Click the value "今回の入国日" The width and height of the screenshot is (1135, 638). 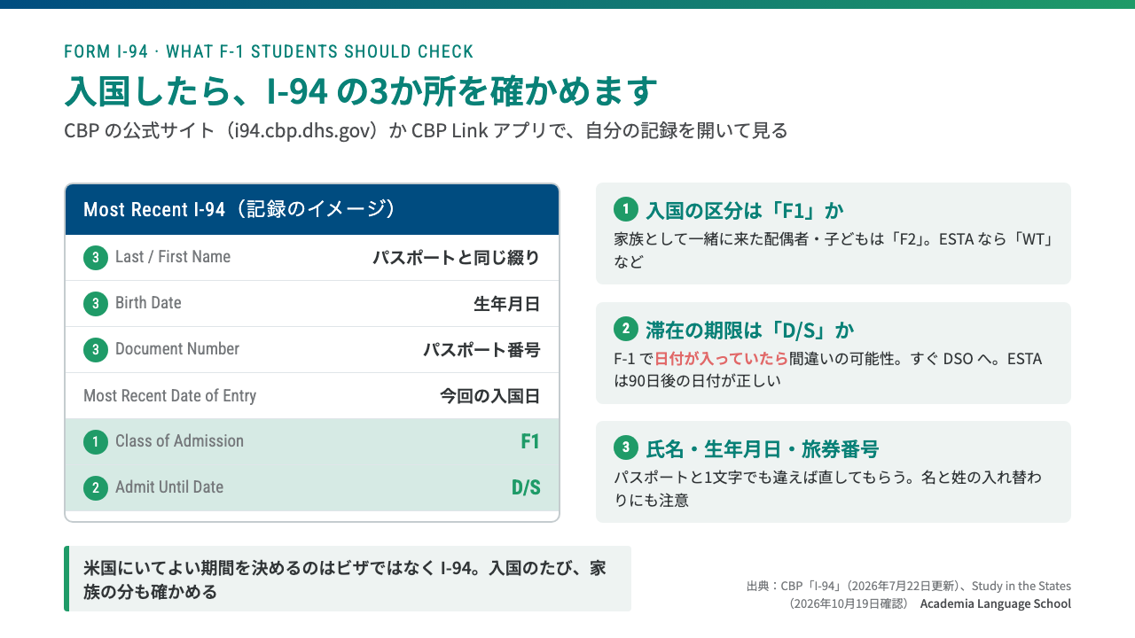pyautogui.click(x=489, y=396)
